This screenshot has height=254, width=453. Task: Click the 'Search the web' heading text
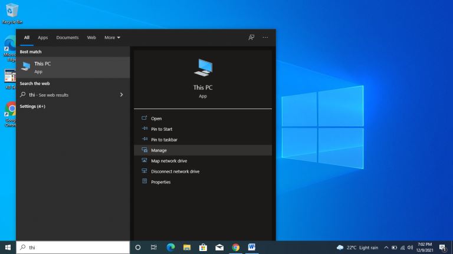(35, 84)
